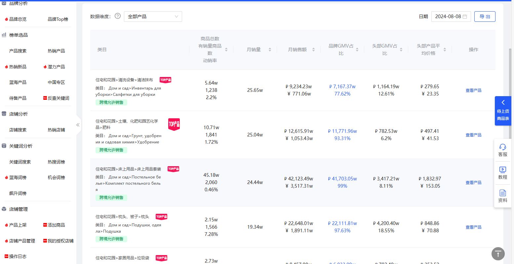514x264 pixels.
Task: Sort by 月销售额 column arrows
Action: (x=313, y=50)
